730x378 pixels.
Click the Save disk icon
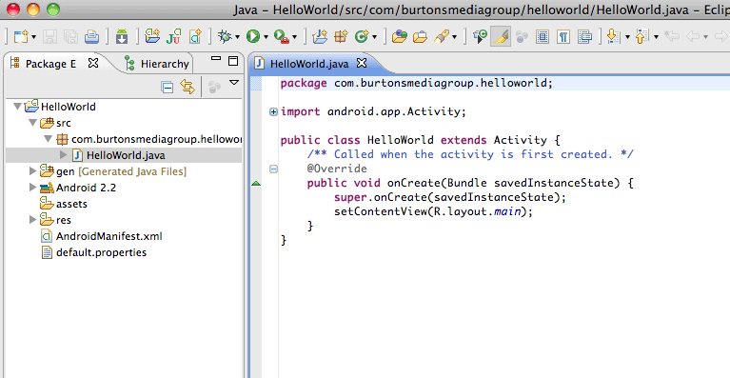49,36
